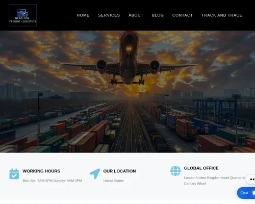Viewport: 255px width, 204px height.
Task: Select the 'Mon-Sat: 7AM-5PM Sunday: 9AM-3PM' text
Action: (52, 181)
